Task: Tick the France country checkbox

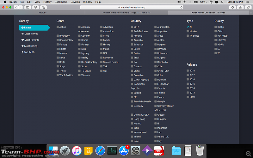Action: pos(155,97)
